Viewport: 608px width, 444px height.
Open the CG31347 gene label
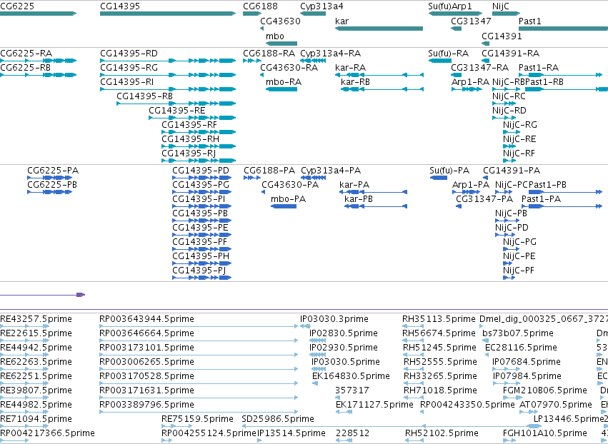[x=471, y=21]
